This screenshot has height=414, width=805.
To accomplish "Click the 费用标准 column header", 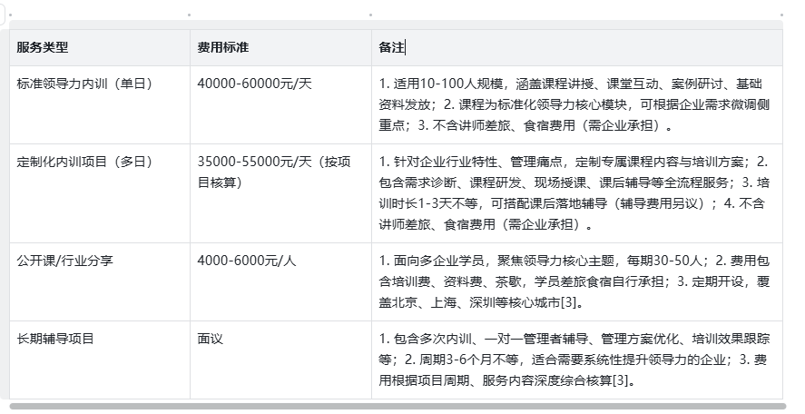I will point(223,47).
